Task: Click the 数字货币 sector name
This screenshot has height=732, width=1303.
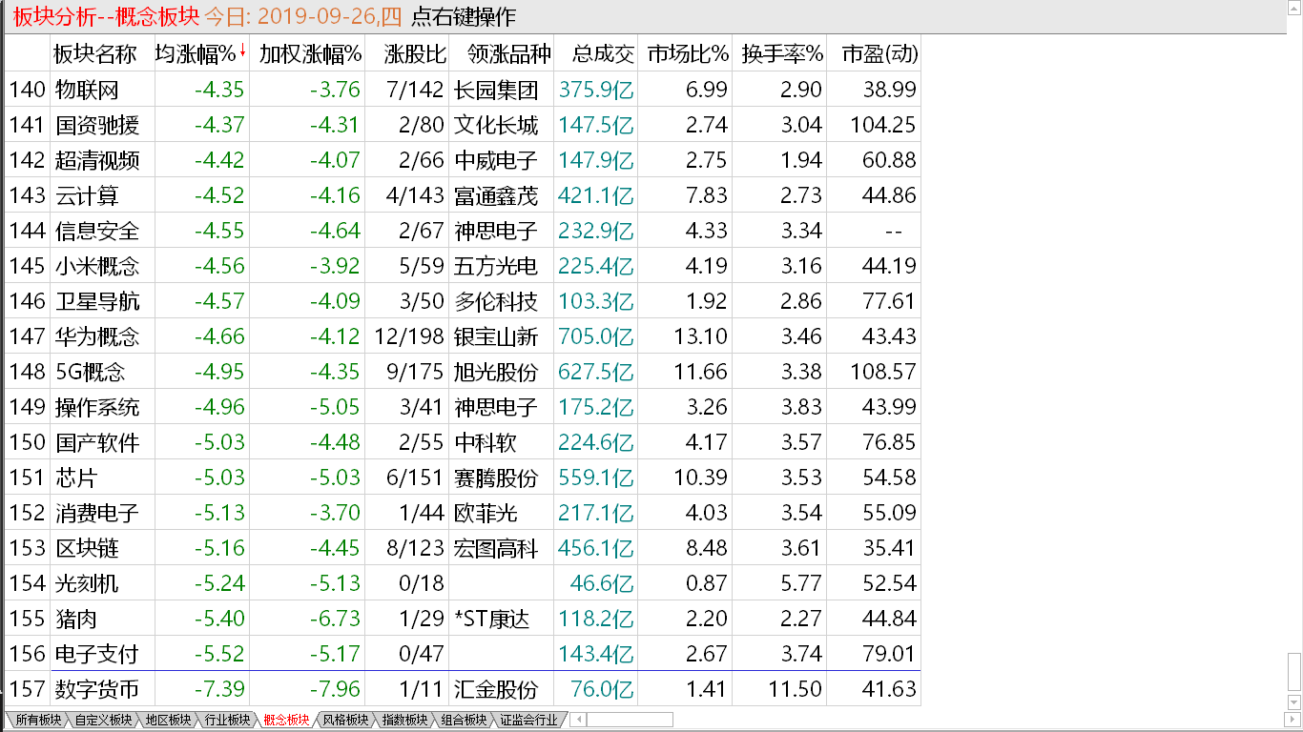Action: (97, 689)
